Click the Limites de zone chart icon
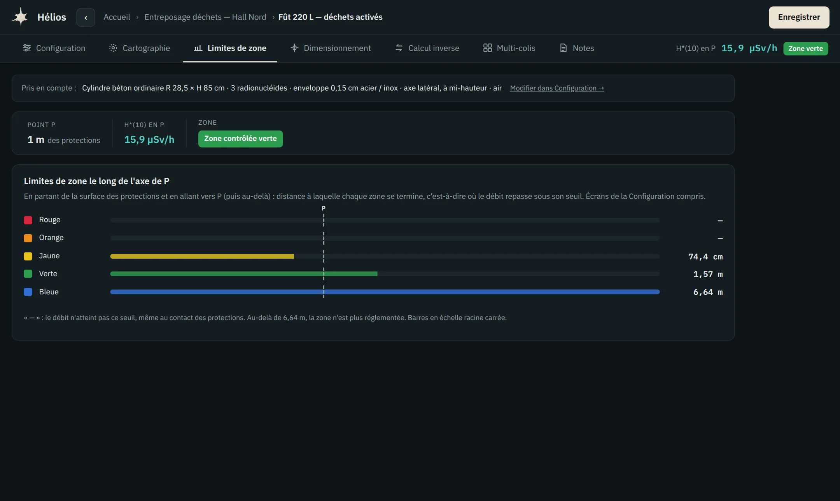This screenshot has width=840, height=501. (x=198, y=48)
